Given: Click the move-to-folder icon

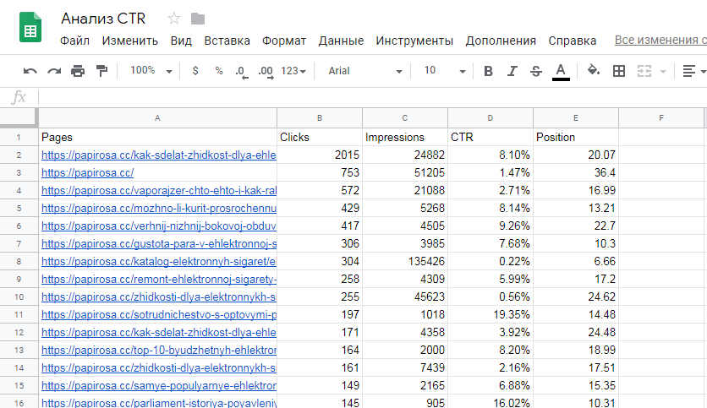Looking at the screenshot, I should pos(198,19).
